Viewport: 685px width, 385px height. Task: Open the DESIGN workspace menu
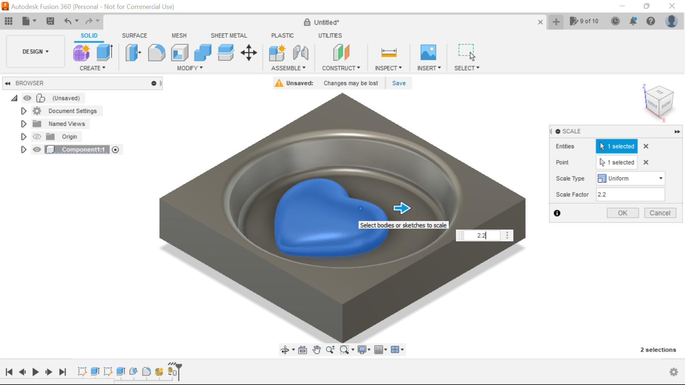tap(35, 51)
